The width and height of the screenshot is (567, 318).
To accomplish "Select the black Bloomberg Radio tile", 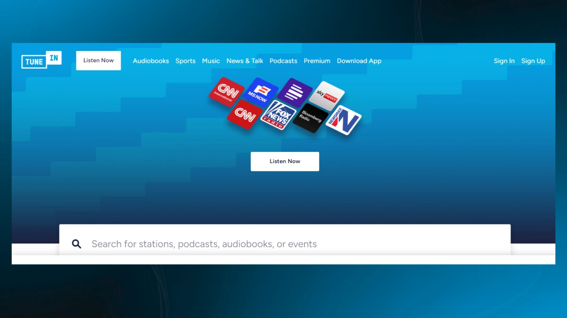I will click(x=310, y=118).
